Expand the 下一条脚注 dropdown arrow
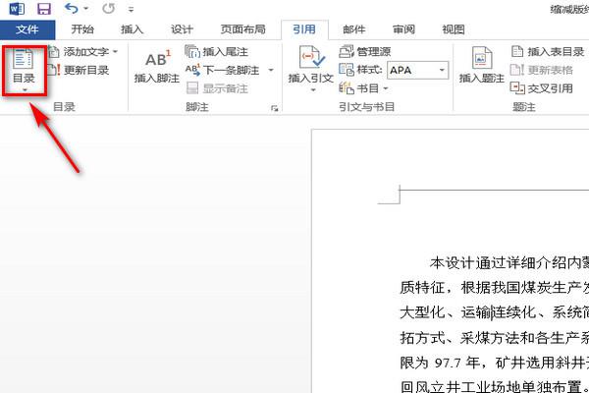The height and width of the screenshot is (393, 589). (x=271, y=70)
